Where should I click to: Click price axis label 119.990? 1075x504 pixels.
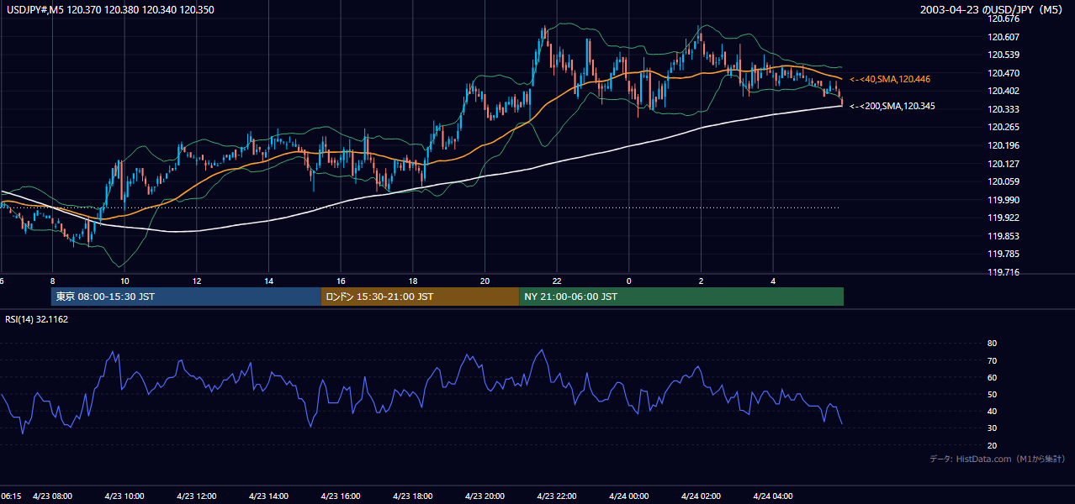pyautogui.click(x=1004, y=200)
